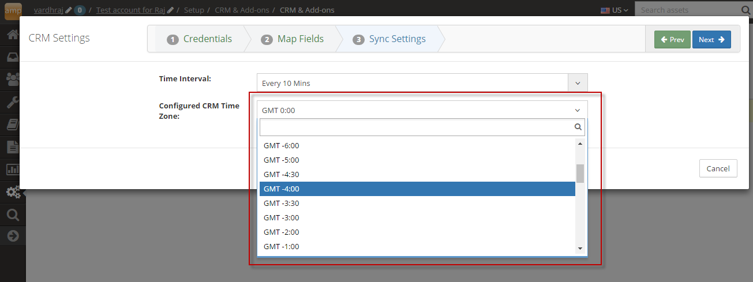The width and height of the screenshot is (753, 282).
Task: Open the Home section in sidebar
Action: click(13, 35)
